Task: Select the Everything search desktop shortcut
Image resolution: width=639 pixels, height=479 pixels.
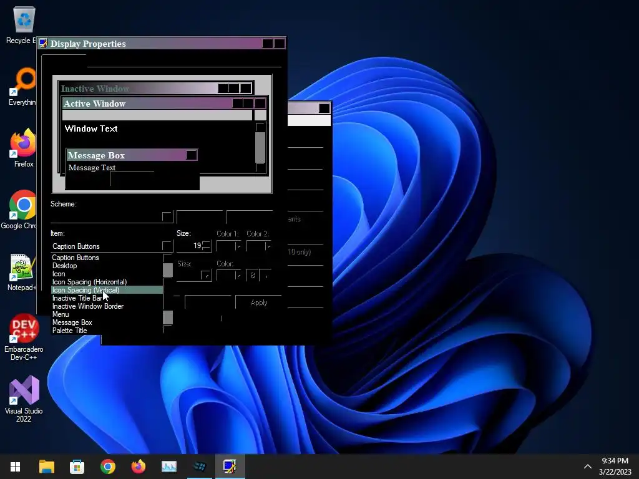Action: pyautogui.click(x=24, y=86)
